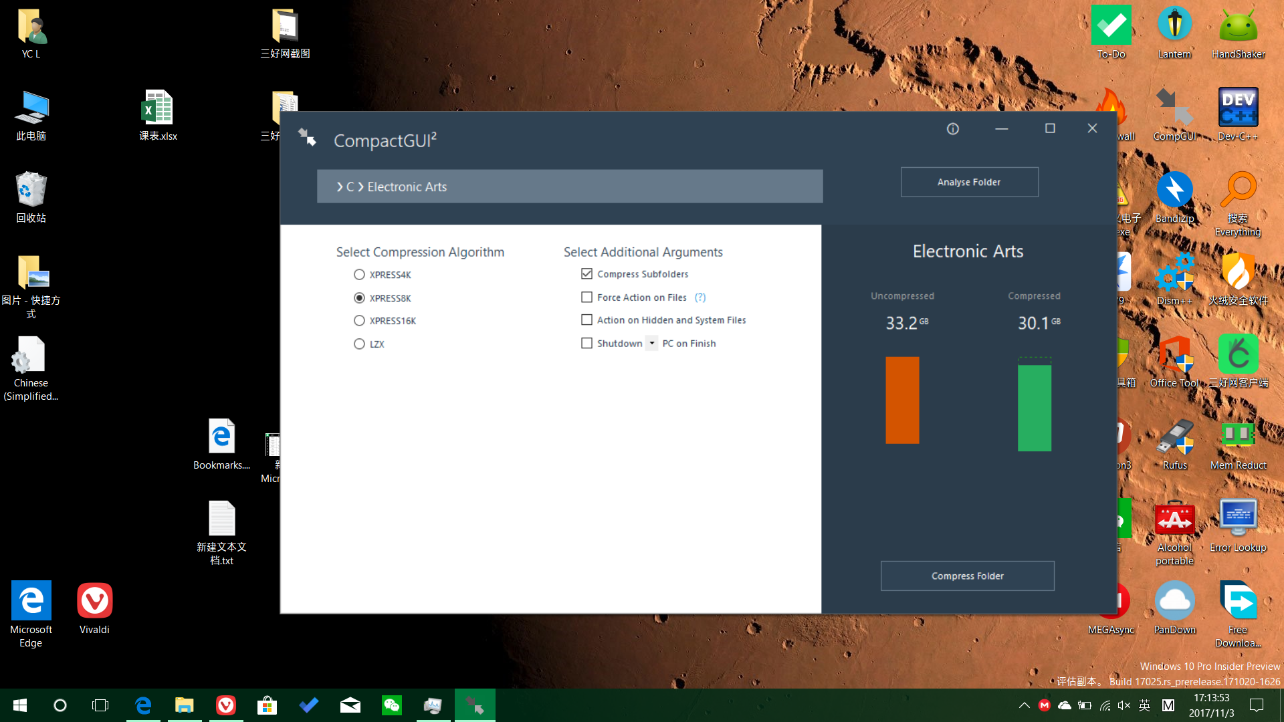Click the Electronic Arts folder path bar
The width and height of the screenshot is (1284, 722).
(569, 187)
